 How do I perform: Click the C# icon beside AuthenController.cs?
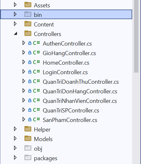[x=36, y=43]
